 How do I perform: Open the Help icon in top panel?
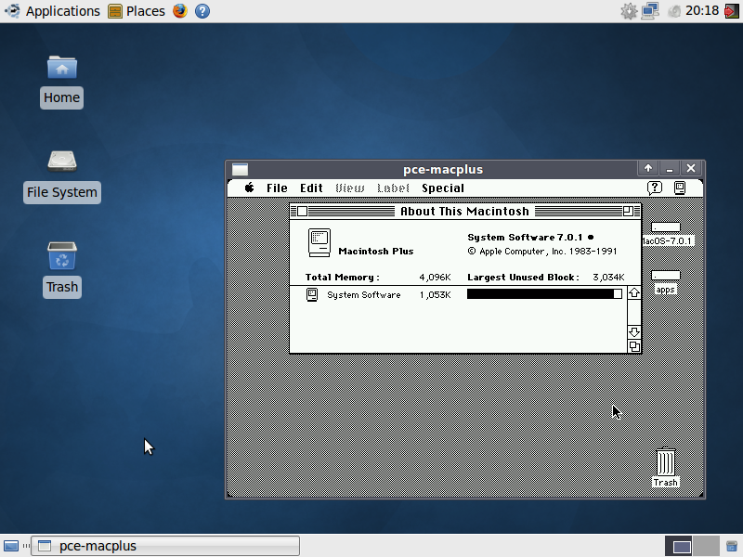tap(202, 11)
